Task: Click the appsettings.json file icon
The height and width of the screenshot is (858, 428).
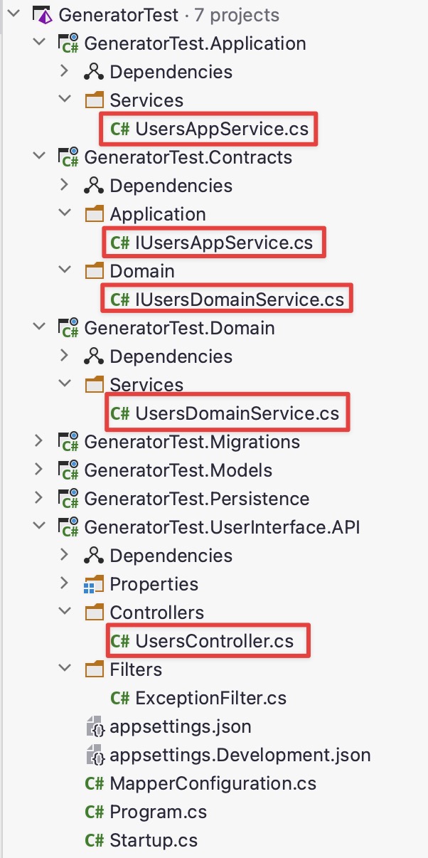Action: [94, 726]
